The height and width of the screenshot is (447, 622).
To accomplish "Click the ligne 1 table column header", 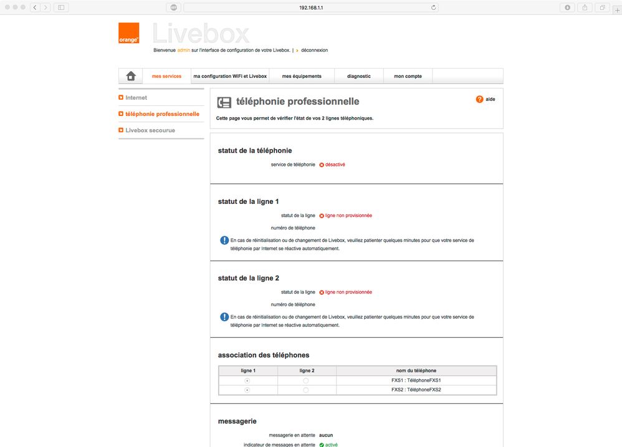I will [248, 370].
